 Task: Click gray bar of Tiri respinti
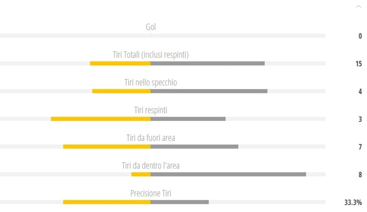pos(188,119)
